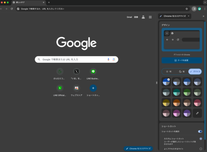Click the address bar
The image size is (207, 152).
tap(103, 9)
